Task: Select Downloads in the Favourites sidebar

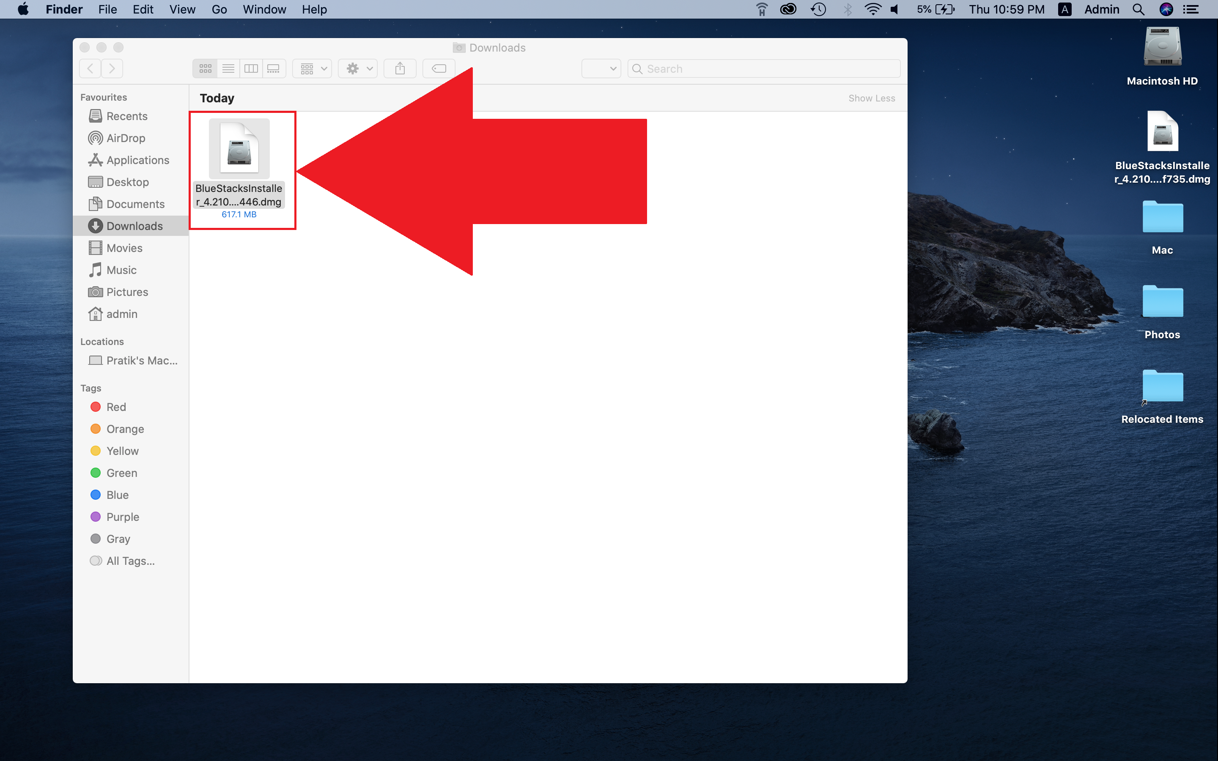Action: coord(134,225)
